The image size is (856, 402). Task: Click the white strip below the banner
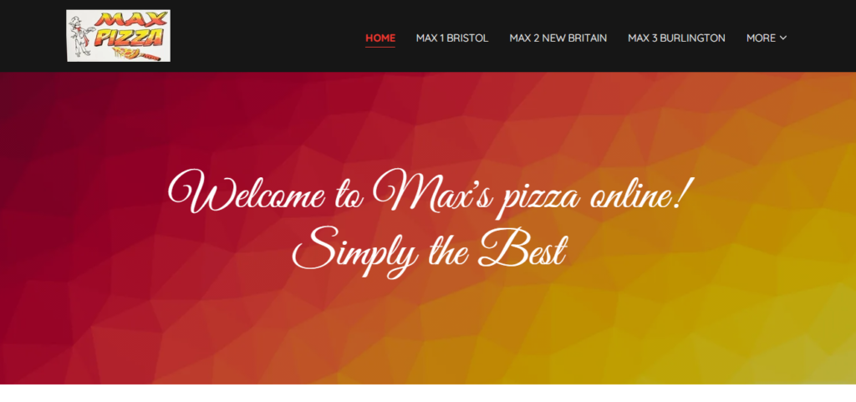coord(428,394)
